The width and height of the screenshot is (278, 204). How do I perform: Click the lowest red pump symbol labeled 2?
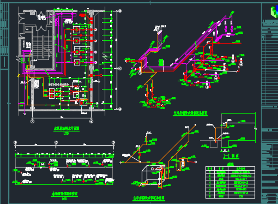click(x=77, y=63)
